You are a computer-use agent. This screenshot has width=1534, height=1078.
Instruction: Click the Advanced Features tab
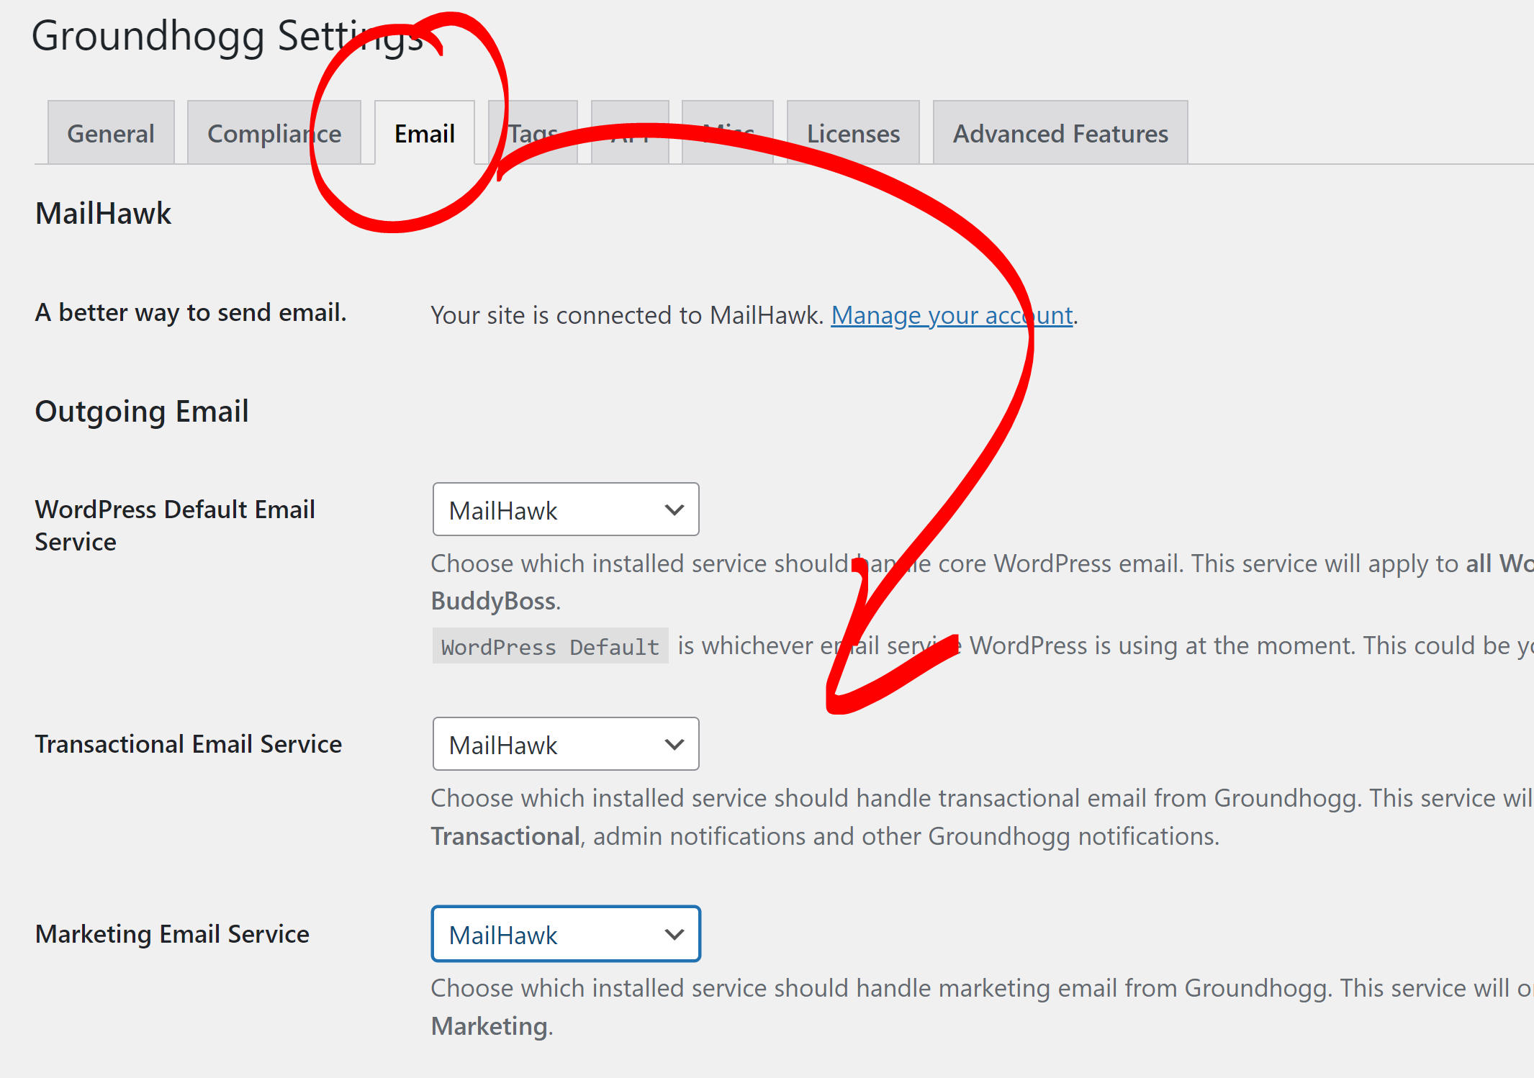(x=1060, y=133)
